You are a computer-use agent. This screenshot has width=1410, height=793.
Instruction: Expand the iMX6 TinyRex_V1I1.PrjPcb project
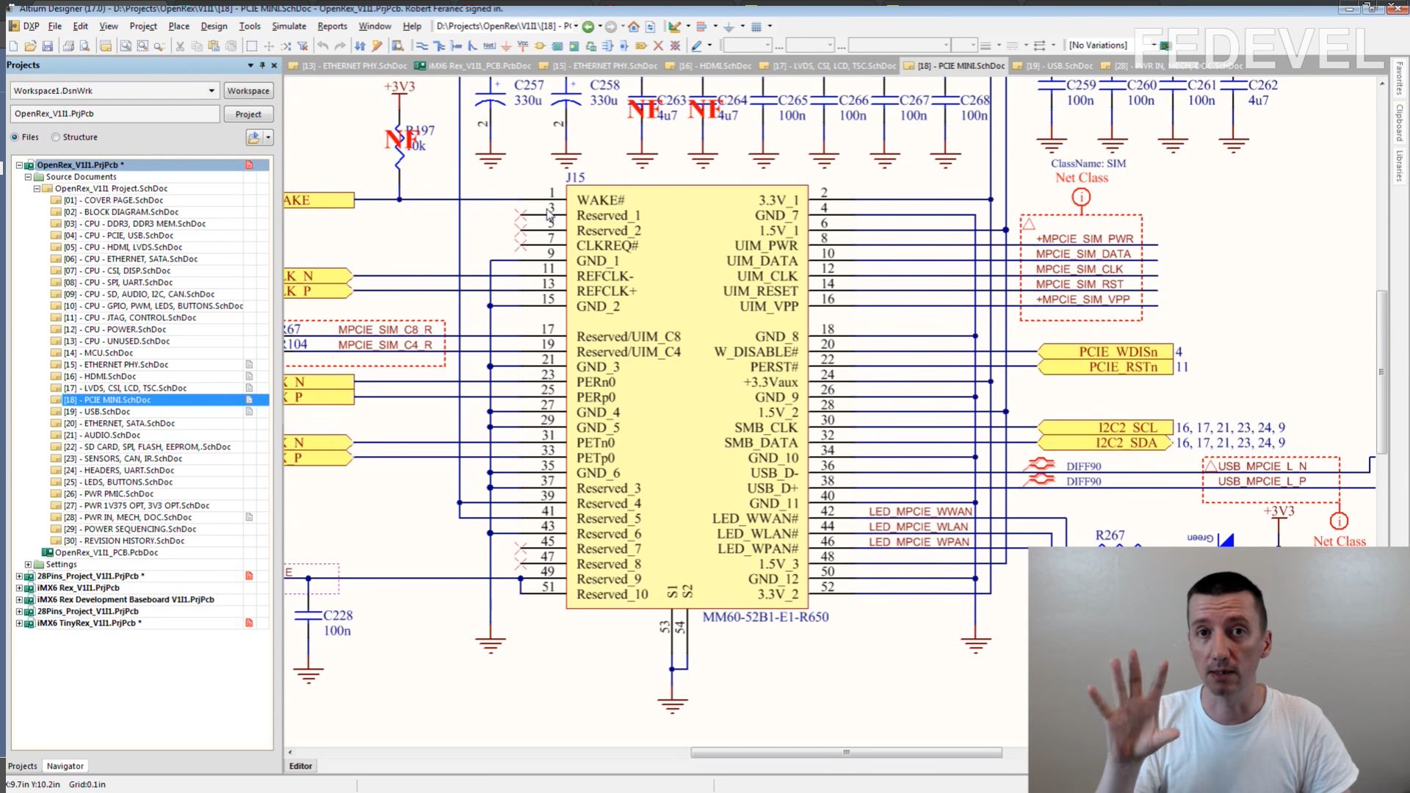(20, 623)
